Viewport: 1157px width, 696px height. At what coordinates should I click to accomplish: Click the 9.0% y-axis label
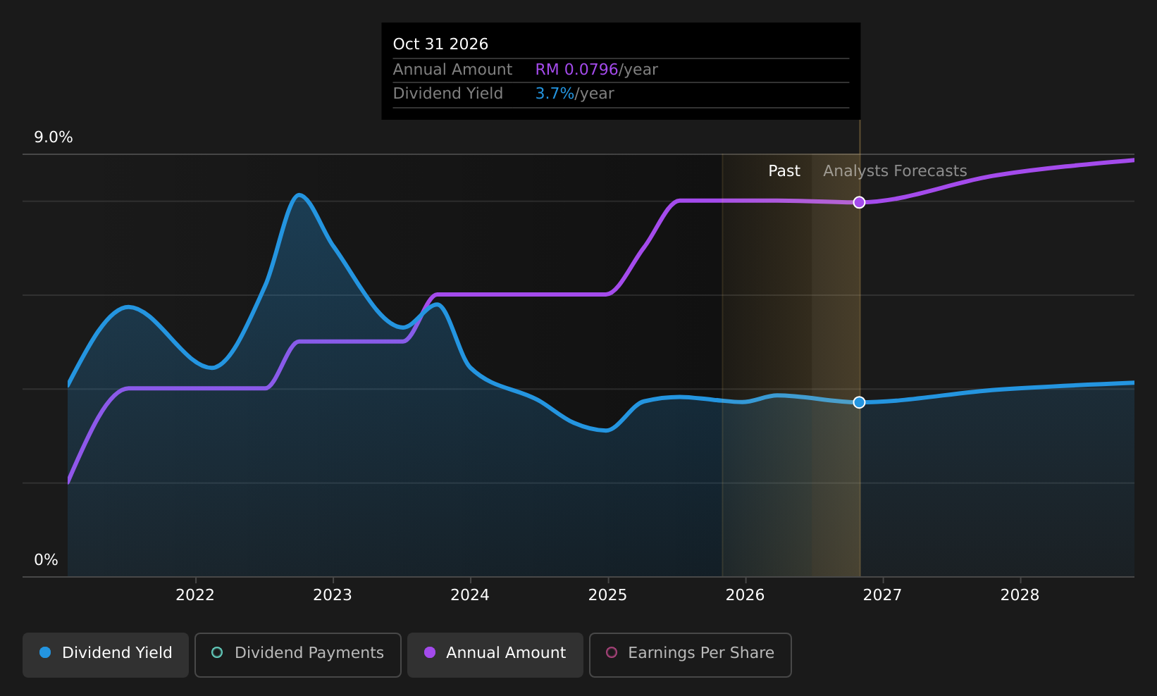point(54,137)
